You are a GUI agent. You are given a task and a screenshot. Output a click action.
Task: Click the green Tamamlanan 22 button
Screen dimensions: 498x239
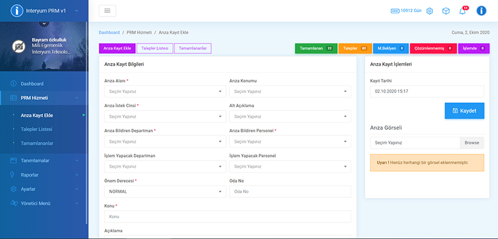(x=316, y=48)
